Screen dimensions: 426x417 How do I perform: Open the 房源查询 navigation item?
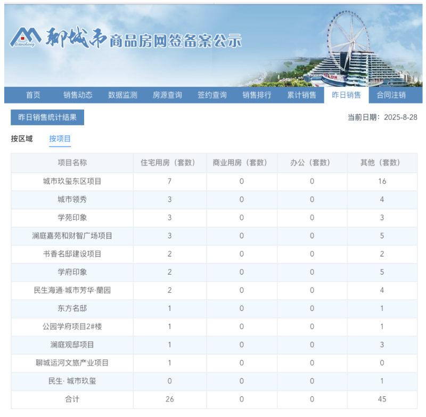[x=169, y=95]
